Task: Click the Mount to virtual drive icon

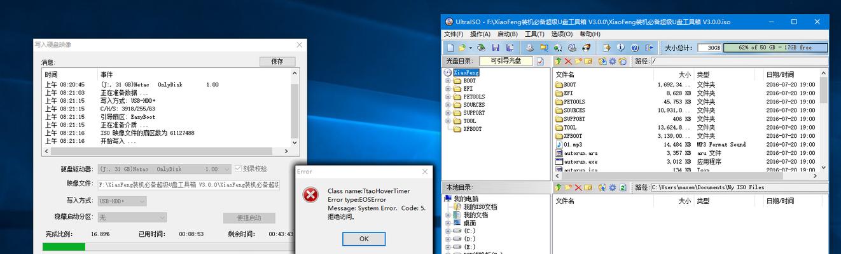Action: (572, 48)
